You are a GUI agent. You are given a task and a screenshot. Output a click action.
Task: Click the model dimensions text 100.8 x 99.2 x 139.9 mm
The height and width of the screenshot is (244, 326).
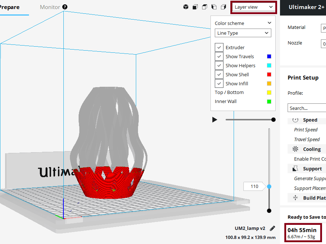pos(250,237)
